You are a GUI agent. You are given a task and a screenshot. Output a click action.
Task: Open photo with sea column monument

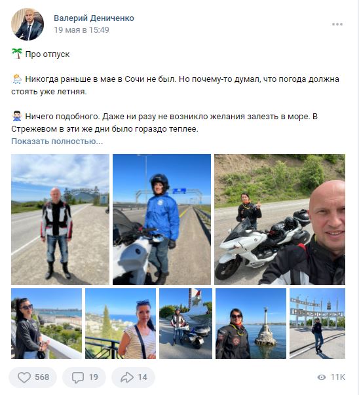[x=251, y=324]
